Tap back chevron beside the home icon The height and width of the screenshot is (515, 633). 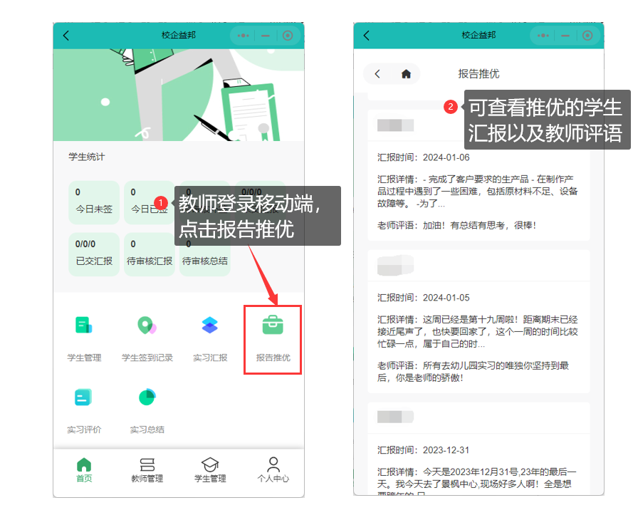pyautogui.click(x=377, y=73)
